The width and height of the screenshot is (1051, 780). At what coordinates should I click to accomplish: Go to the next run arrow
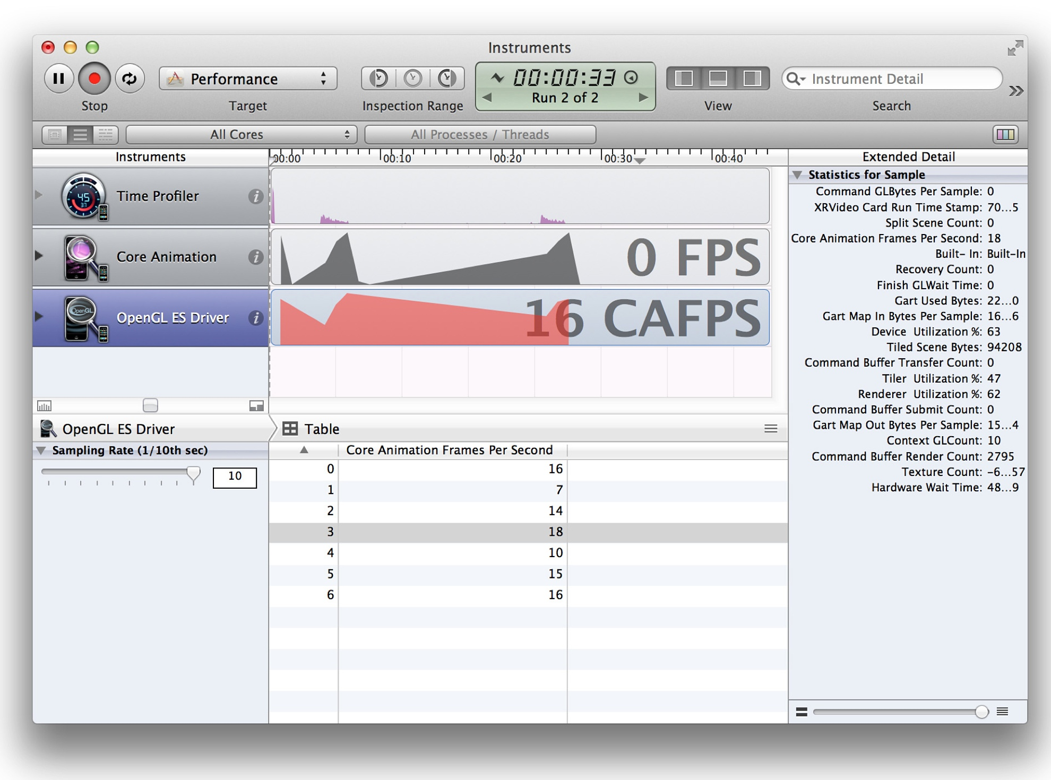point(643,98)
